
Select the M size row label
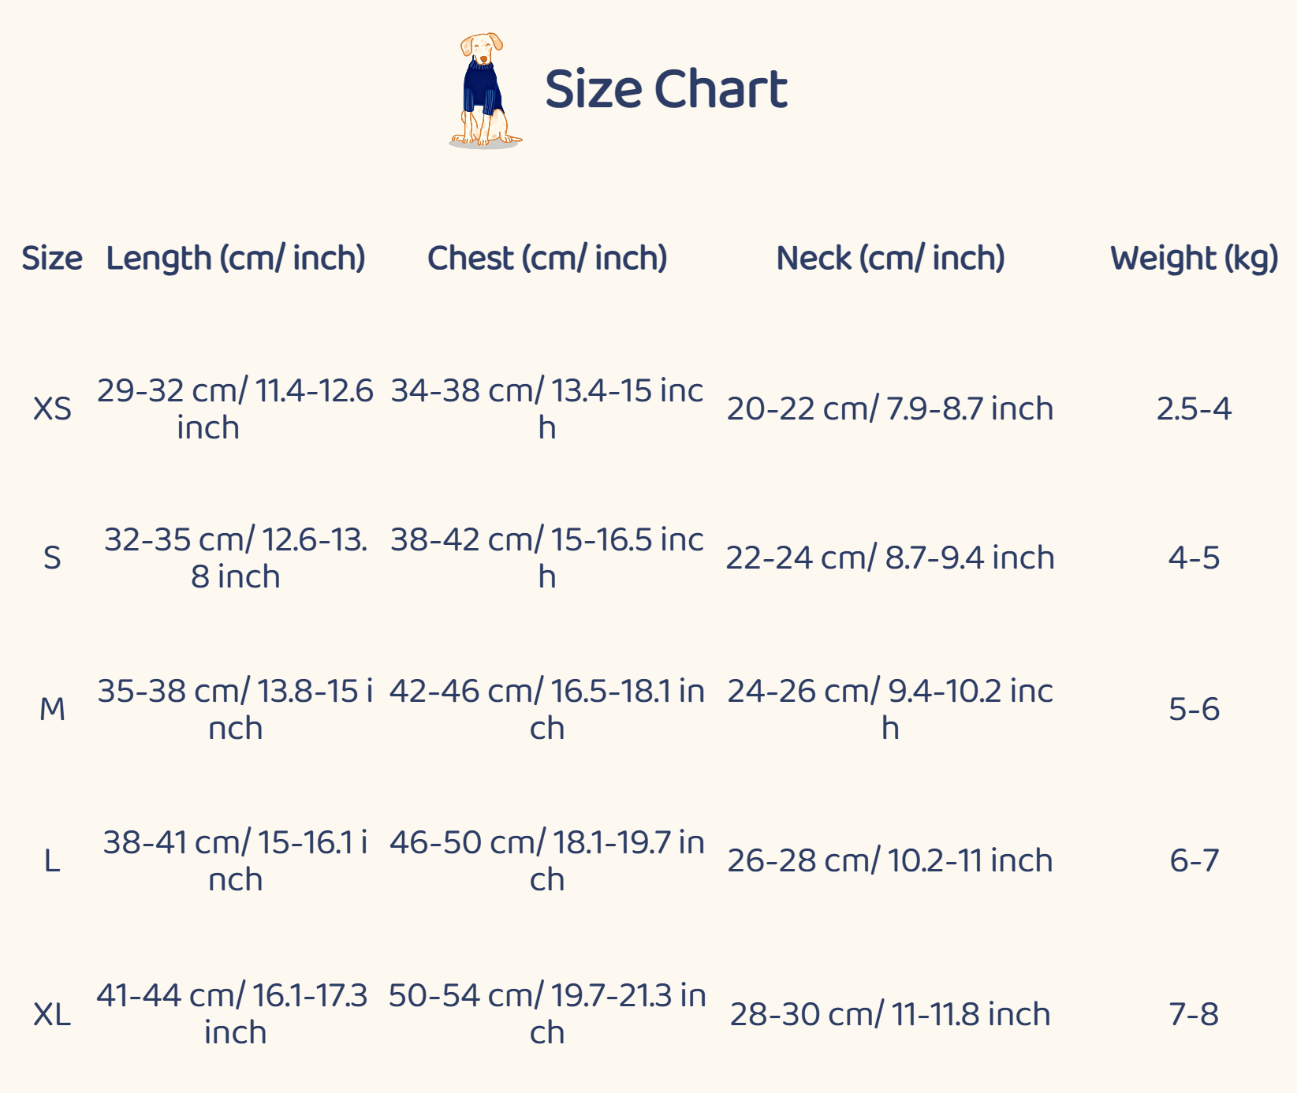pos(52,709)
